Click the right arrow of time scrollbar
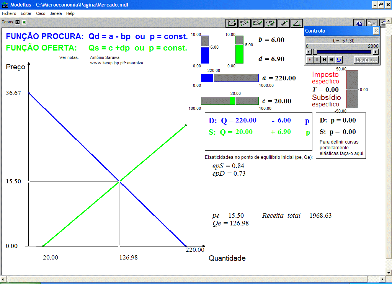392x284 pixels. point(376,52)
